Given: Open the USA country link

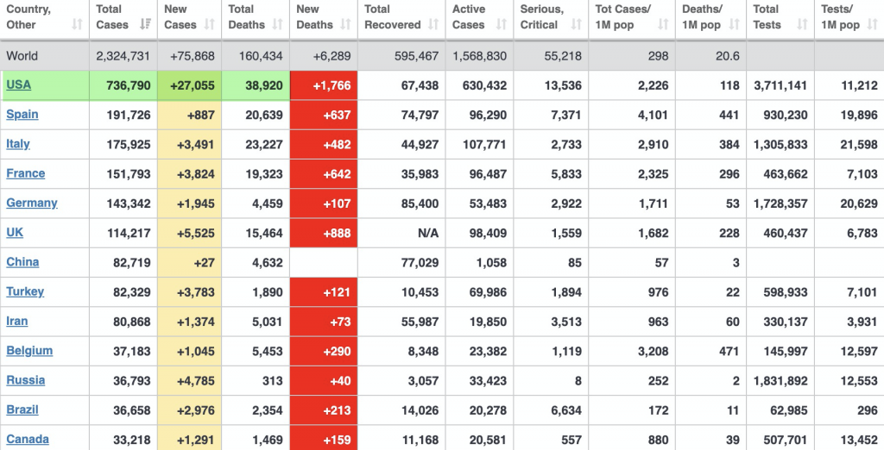Looking at the screenshot, I should point(18,85).
